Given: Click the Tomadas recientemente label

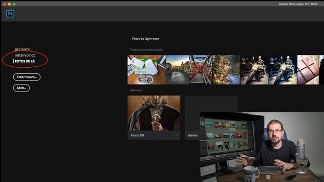Looking at the screenshot, I should pos(146,50).
